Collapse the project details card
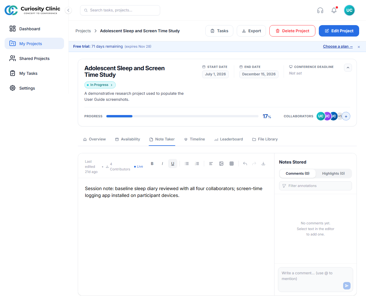This screenshot has width=366, height=298. [348, 68]
